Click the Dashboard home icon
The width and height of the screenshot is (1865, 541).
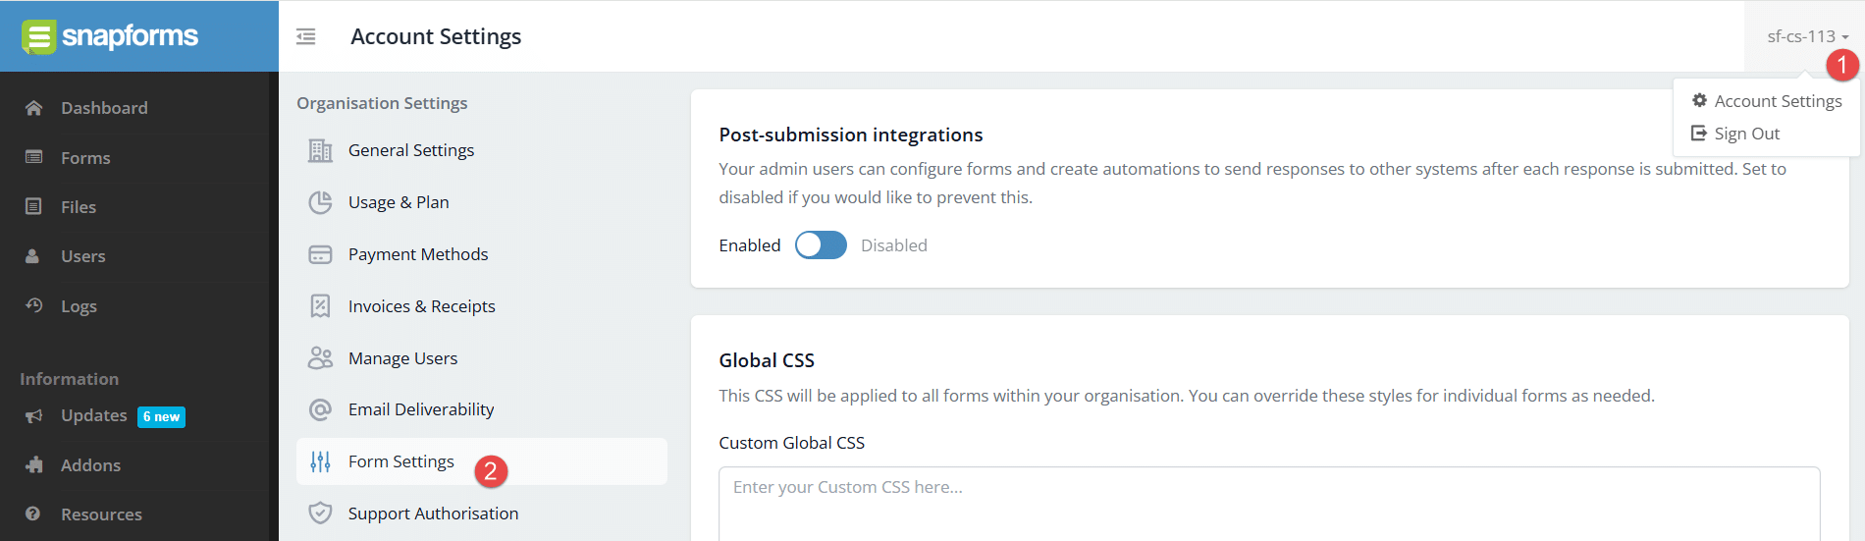[33, 108]
